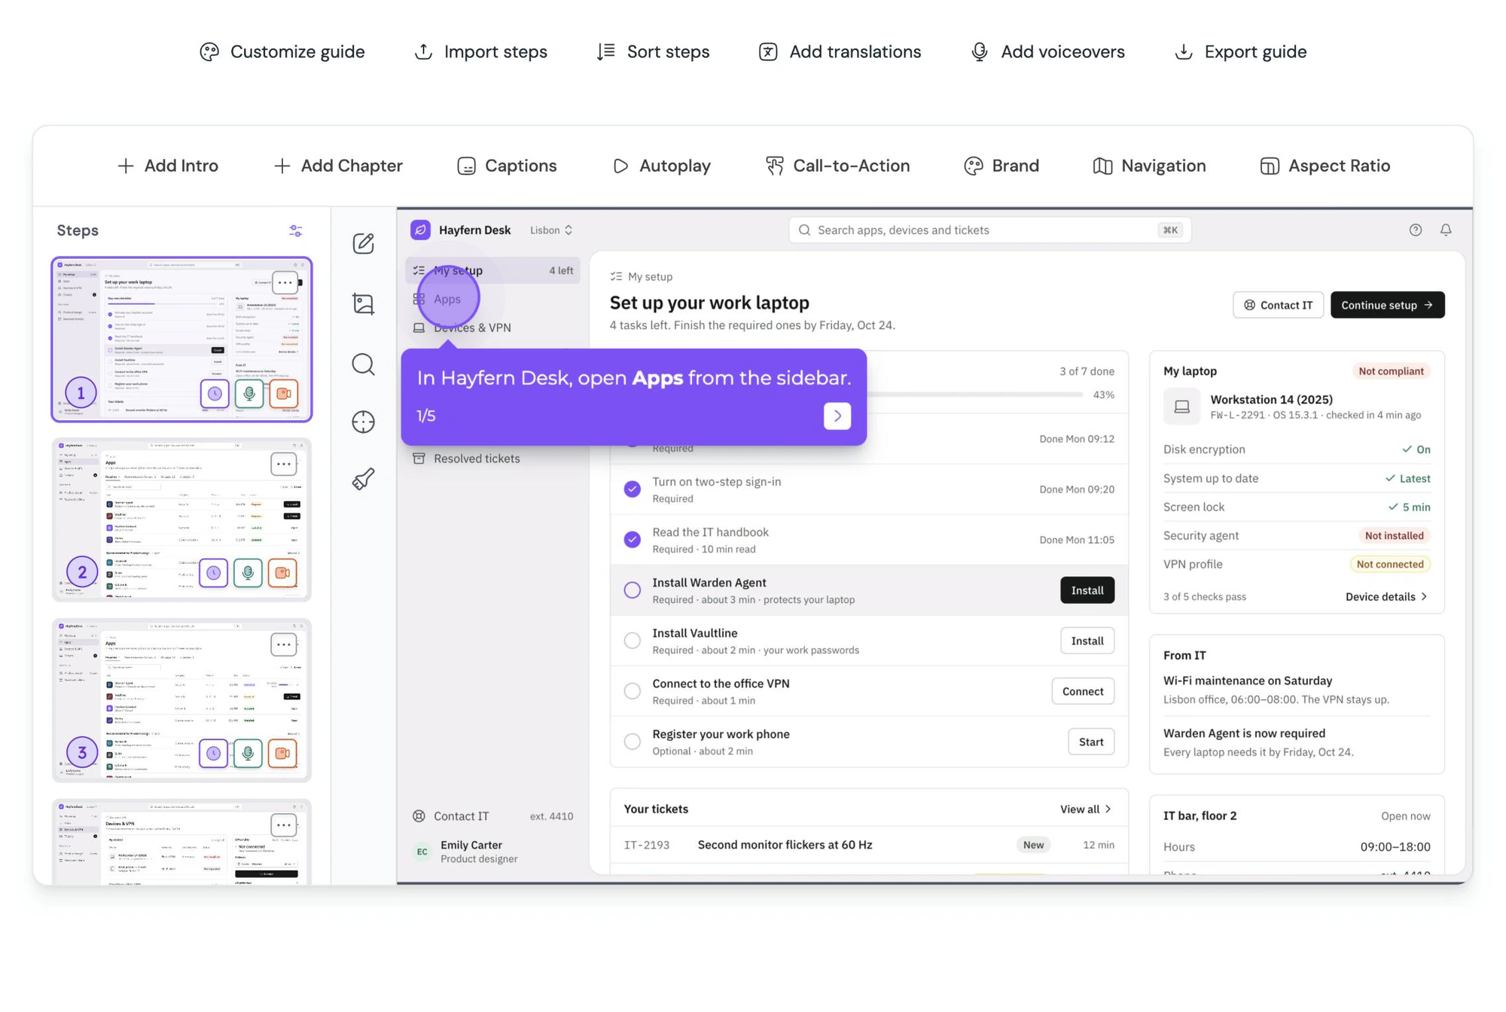
Task: Choose Sort steps
Action: [653, 52]
